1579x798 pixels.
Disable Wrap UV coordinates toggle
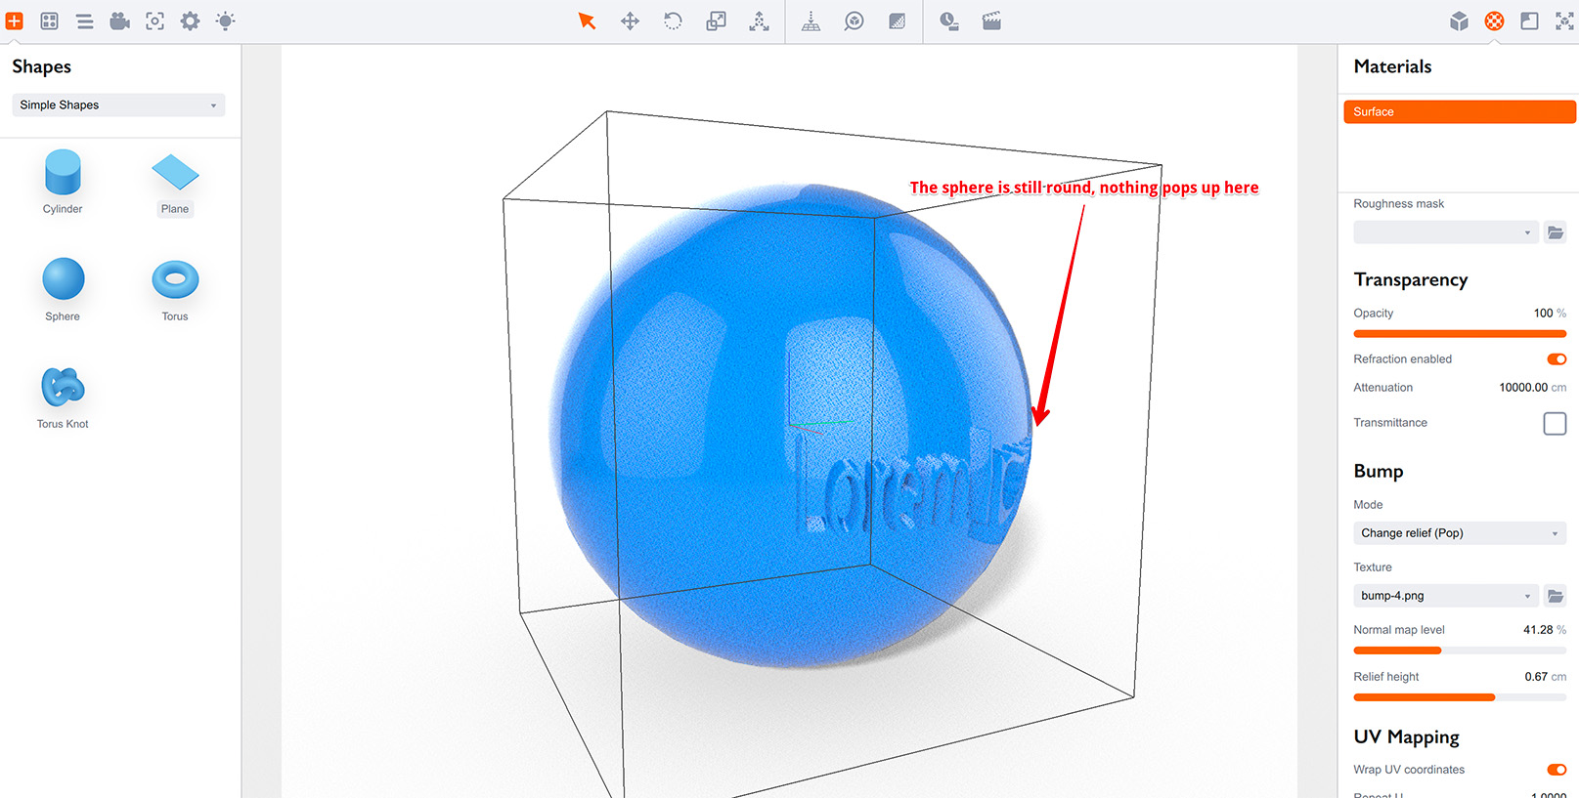tap(1556, 770)
